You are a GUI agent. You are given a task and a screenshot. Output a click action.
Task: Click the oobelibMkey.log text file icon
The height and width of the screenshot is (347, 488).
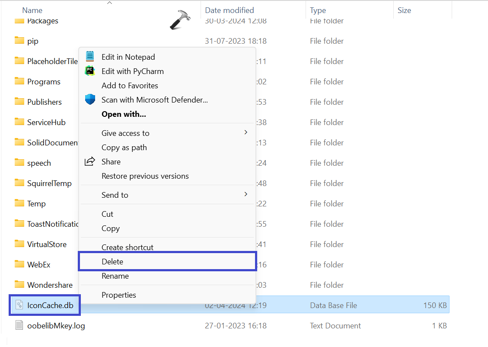(x=19, y=325)
